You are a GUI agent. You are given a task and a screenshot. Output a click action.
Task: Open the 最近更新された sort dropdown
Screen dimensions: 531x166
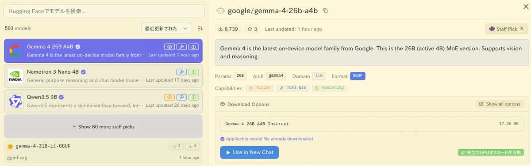(167, 28)
